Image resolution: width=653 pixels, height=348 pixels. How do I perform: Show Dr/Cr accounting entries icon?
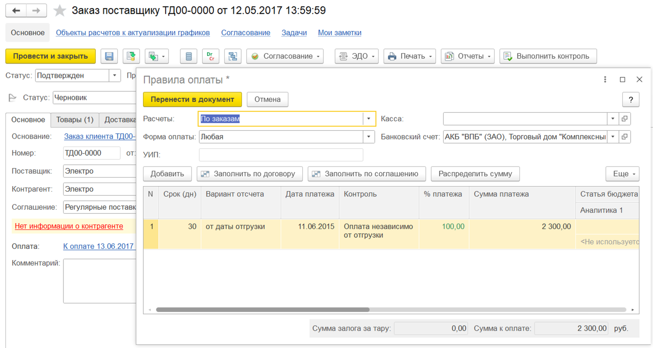click(x=210, y=56)
